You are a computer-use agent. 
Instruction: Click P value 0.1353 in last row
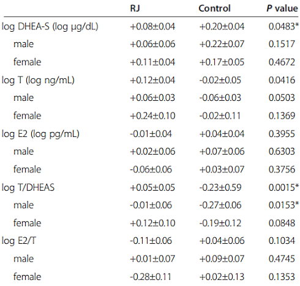[x=282, y=277]
